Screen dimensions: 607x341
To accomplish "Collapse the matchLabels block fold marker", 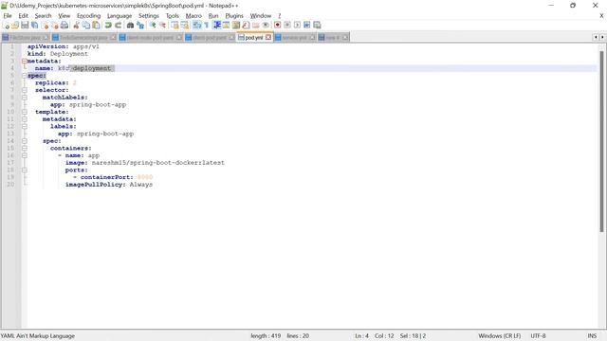I will coord(25,98).
